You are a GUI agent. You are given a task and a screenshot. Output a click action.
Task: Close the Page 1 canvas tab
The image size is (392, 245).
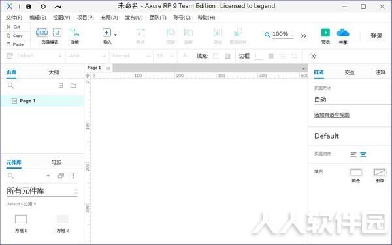click(108, 68)
